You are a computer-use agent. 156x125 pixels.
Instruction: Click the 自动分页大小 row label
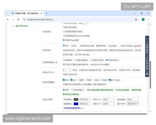[49, 72]
